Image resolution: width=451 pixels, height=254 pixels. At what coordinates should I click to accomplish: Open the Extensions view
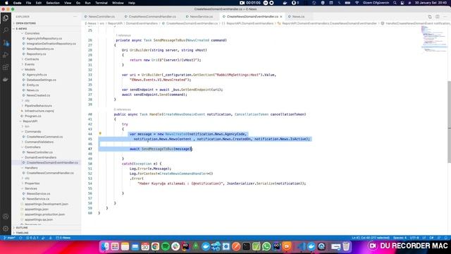click(x=6, y=68)
